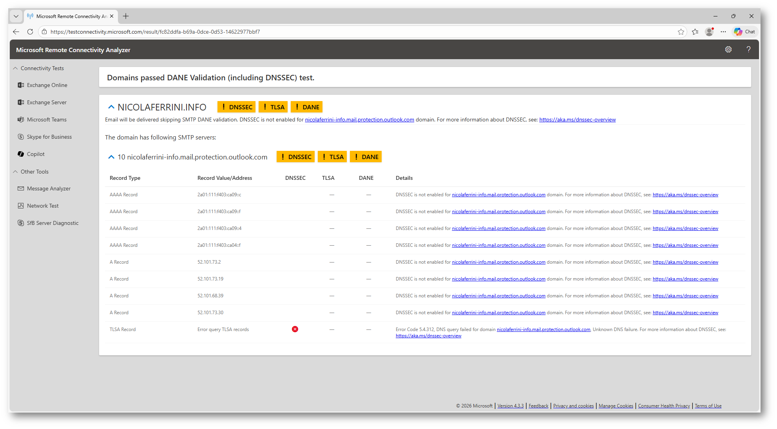Click the Version 4.3.3 footer link
The height and width of the screenshot is (429, 777).
(x=510, y=406)
